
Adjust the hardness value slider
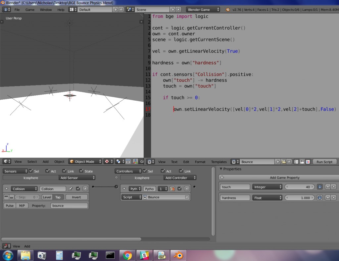pos(299,197)
